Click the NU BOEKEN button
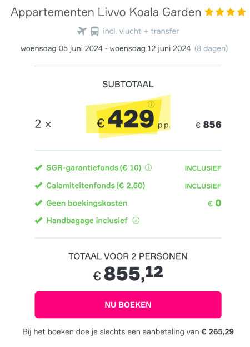This screenshot has height=347, width=250. click(128, 305)
